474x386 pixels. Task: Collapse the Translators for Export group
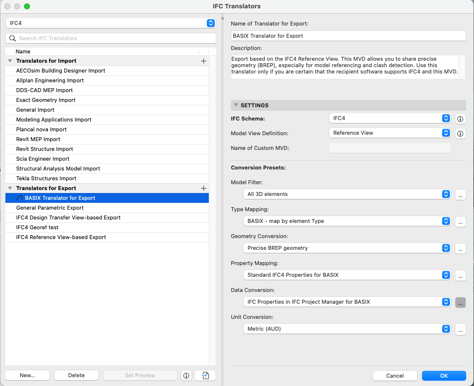10,189
